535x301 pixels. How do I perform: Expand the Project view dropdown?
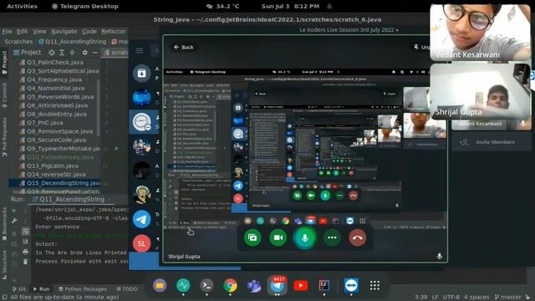click(28, 53)
